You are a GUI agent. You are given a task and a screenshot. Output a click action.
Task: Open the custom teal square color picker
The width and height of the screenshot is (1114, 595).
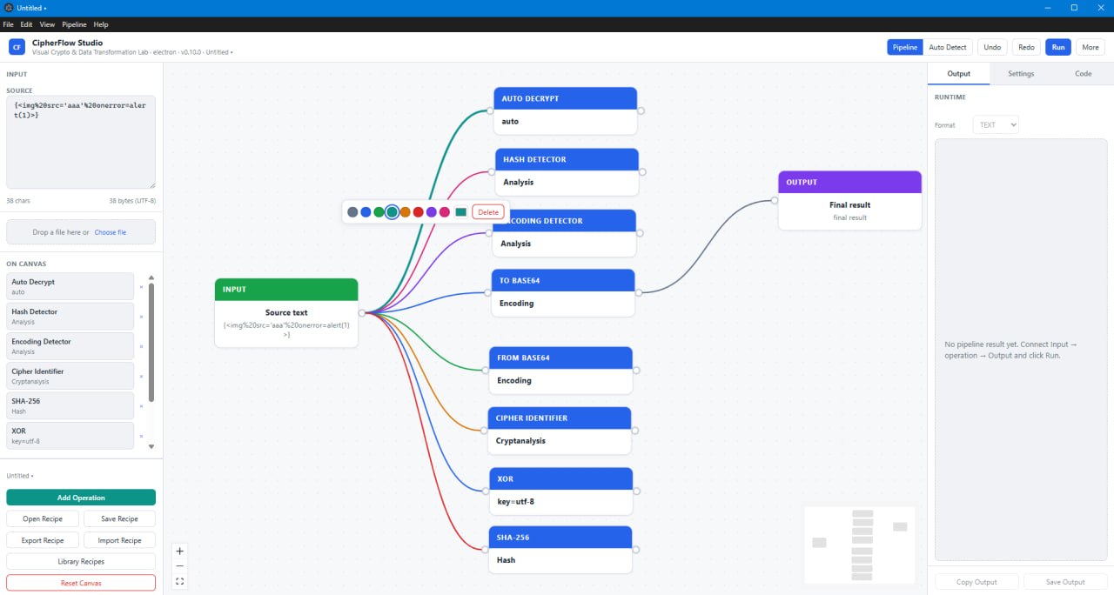click(461, 212)
